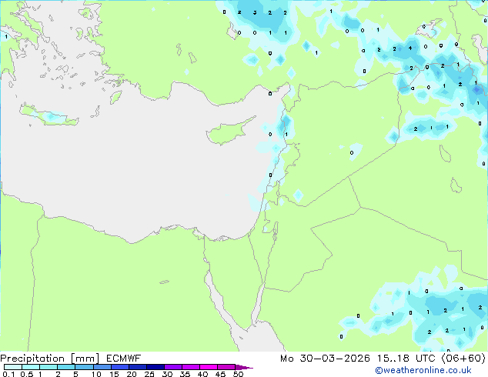This screenshot has width=488, height=377.
Task: Click the "0.5" legend scale label
Action: coord(27,374)
